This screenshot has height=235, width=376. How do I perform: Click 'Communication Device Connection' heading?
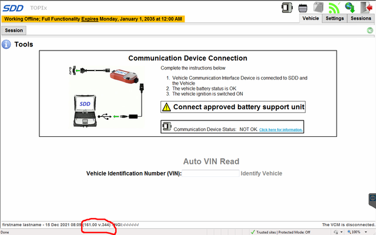[188, 58]
